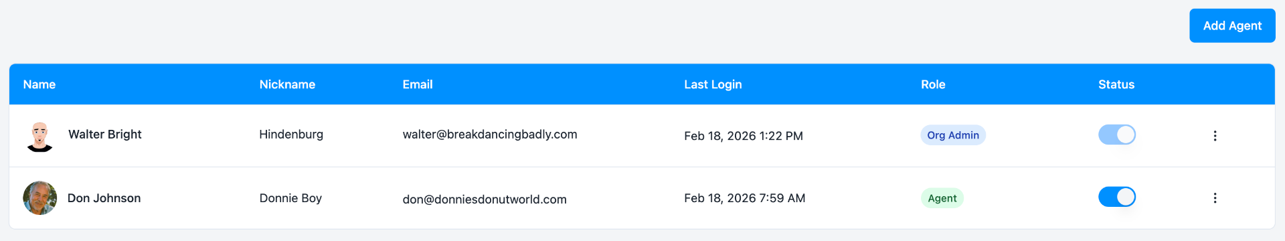Open the three-dot menu for Walter Bright
This screenshot has height=241, width=1285.
point(1215,136)
